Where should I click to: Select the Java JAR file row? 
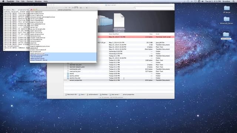pos(136,42)
